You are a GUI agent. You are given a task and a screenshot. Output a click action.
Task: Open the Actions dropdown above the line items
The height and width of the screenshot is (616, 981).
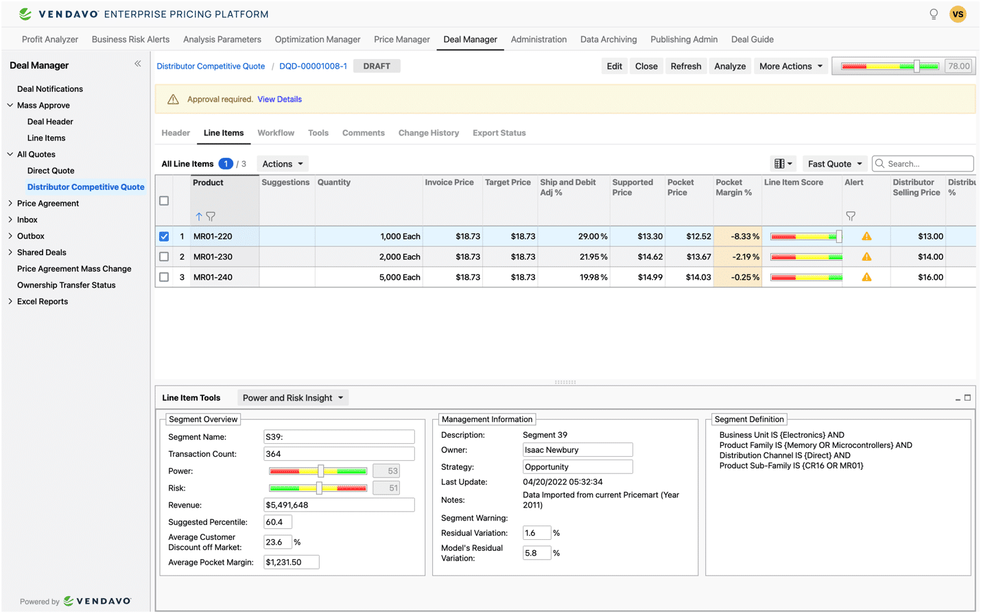[281, 163]
